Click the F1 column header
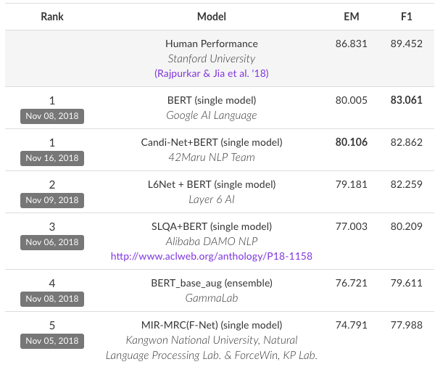 point(406,16)
